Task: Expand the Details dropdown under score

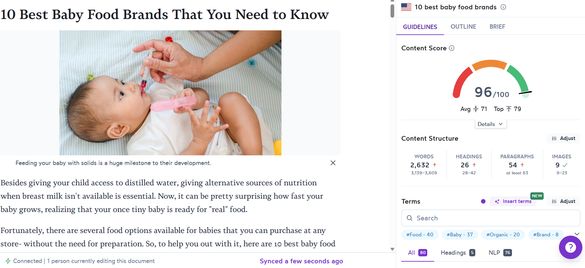Action: [x=490, y=124]
